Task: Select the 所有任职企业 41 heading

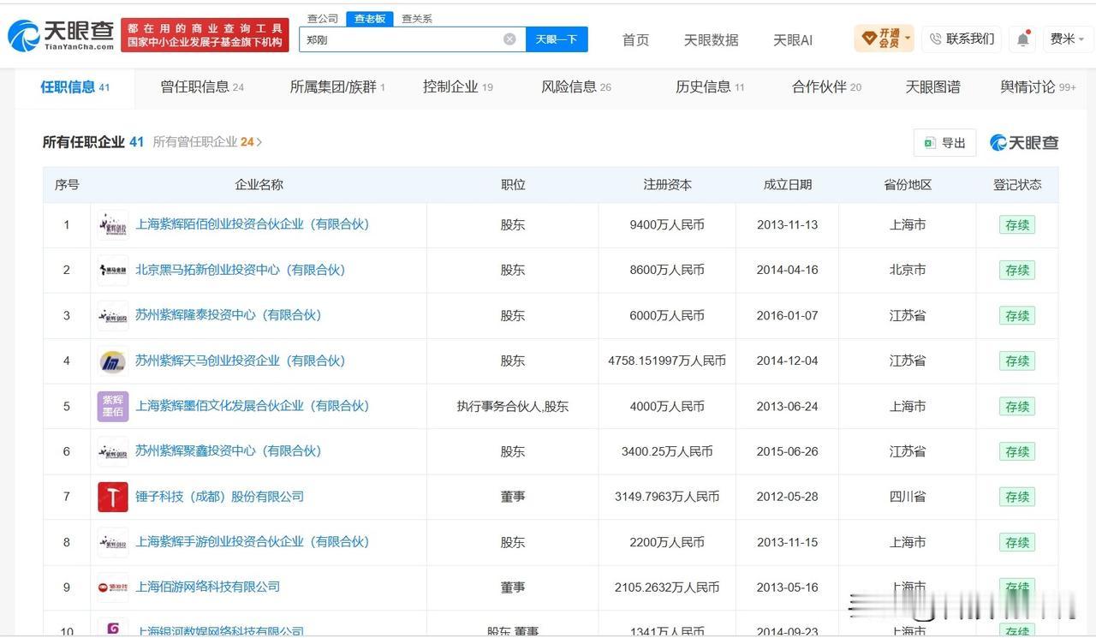Action: (93, 142)
